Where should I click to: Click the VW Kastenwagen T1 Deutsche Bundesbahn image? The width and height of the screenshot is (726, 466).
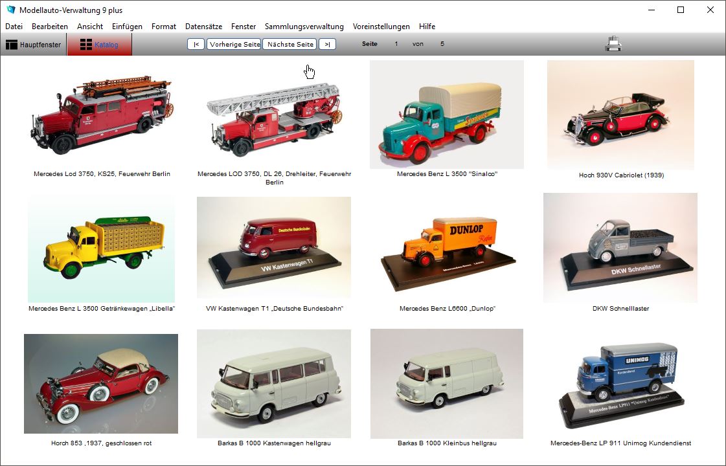(x=273, y=248)
